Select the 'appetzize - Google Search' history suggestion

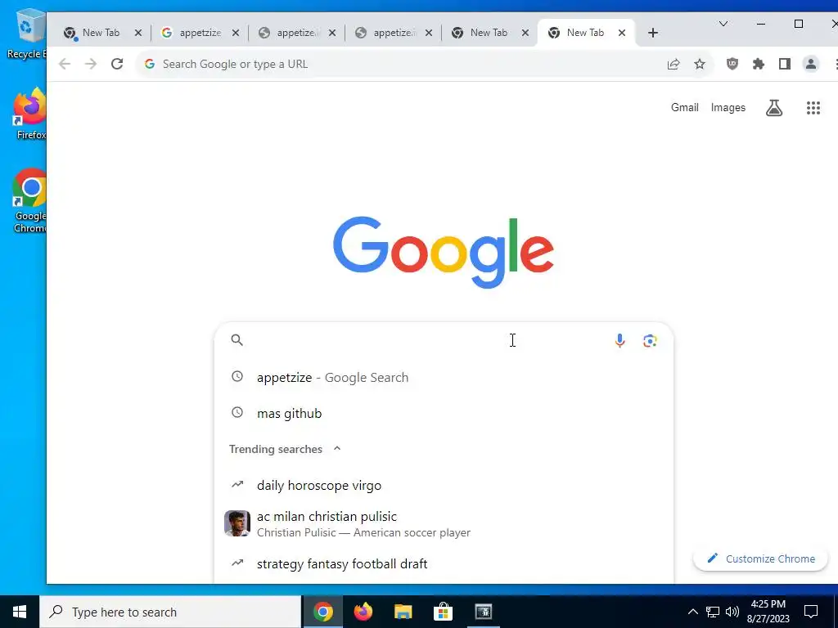444,377
